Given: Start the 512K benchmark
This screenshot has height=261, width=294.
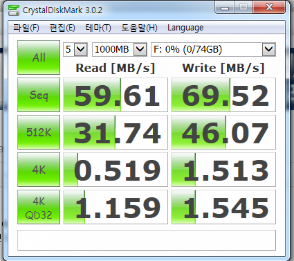Looking at the screenshot, I should (x=39, y=132).
